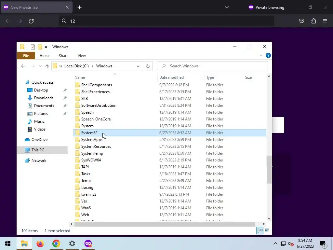The height and width of the screenshot is (250, 333).
Task: Switch to the Home ribbon tab
Action: 44,56
